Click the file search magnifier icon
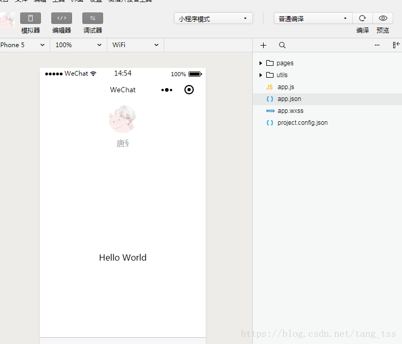402x344 pixels. click(x=282, y=46)
